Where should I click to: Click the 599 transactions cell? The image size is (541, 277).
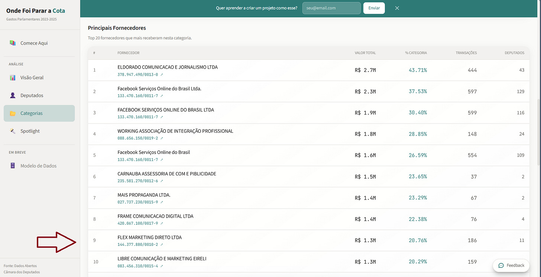[472, 113]
